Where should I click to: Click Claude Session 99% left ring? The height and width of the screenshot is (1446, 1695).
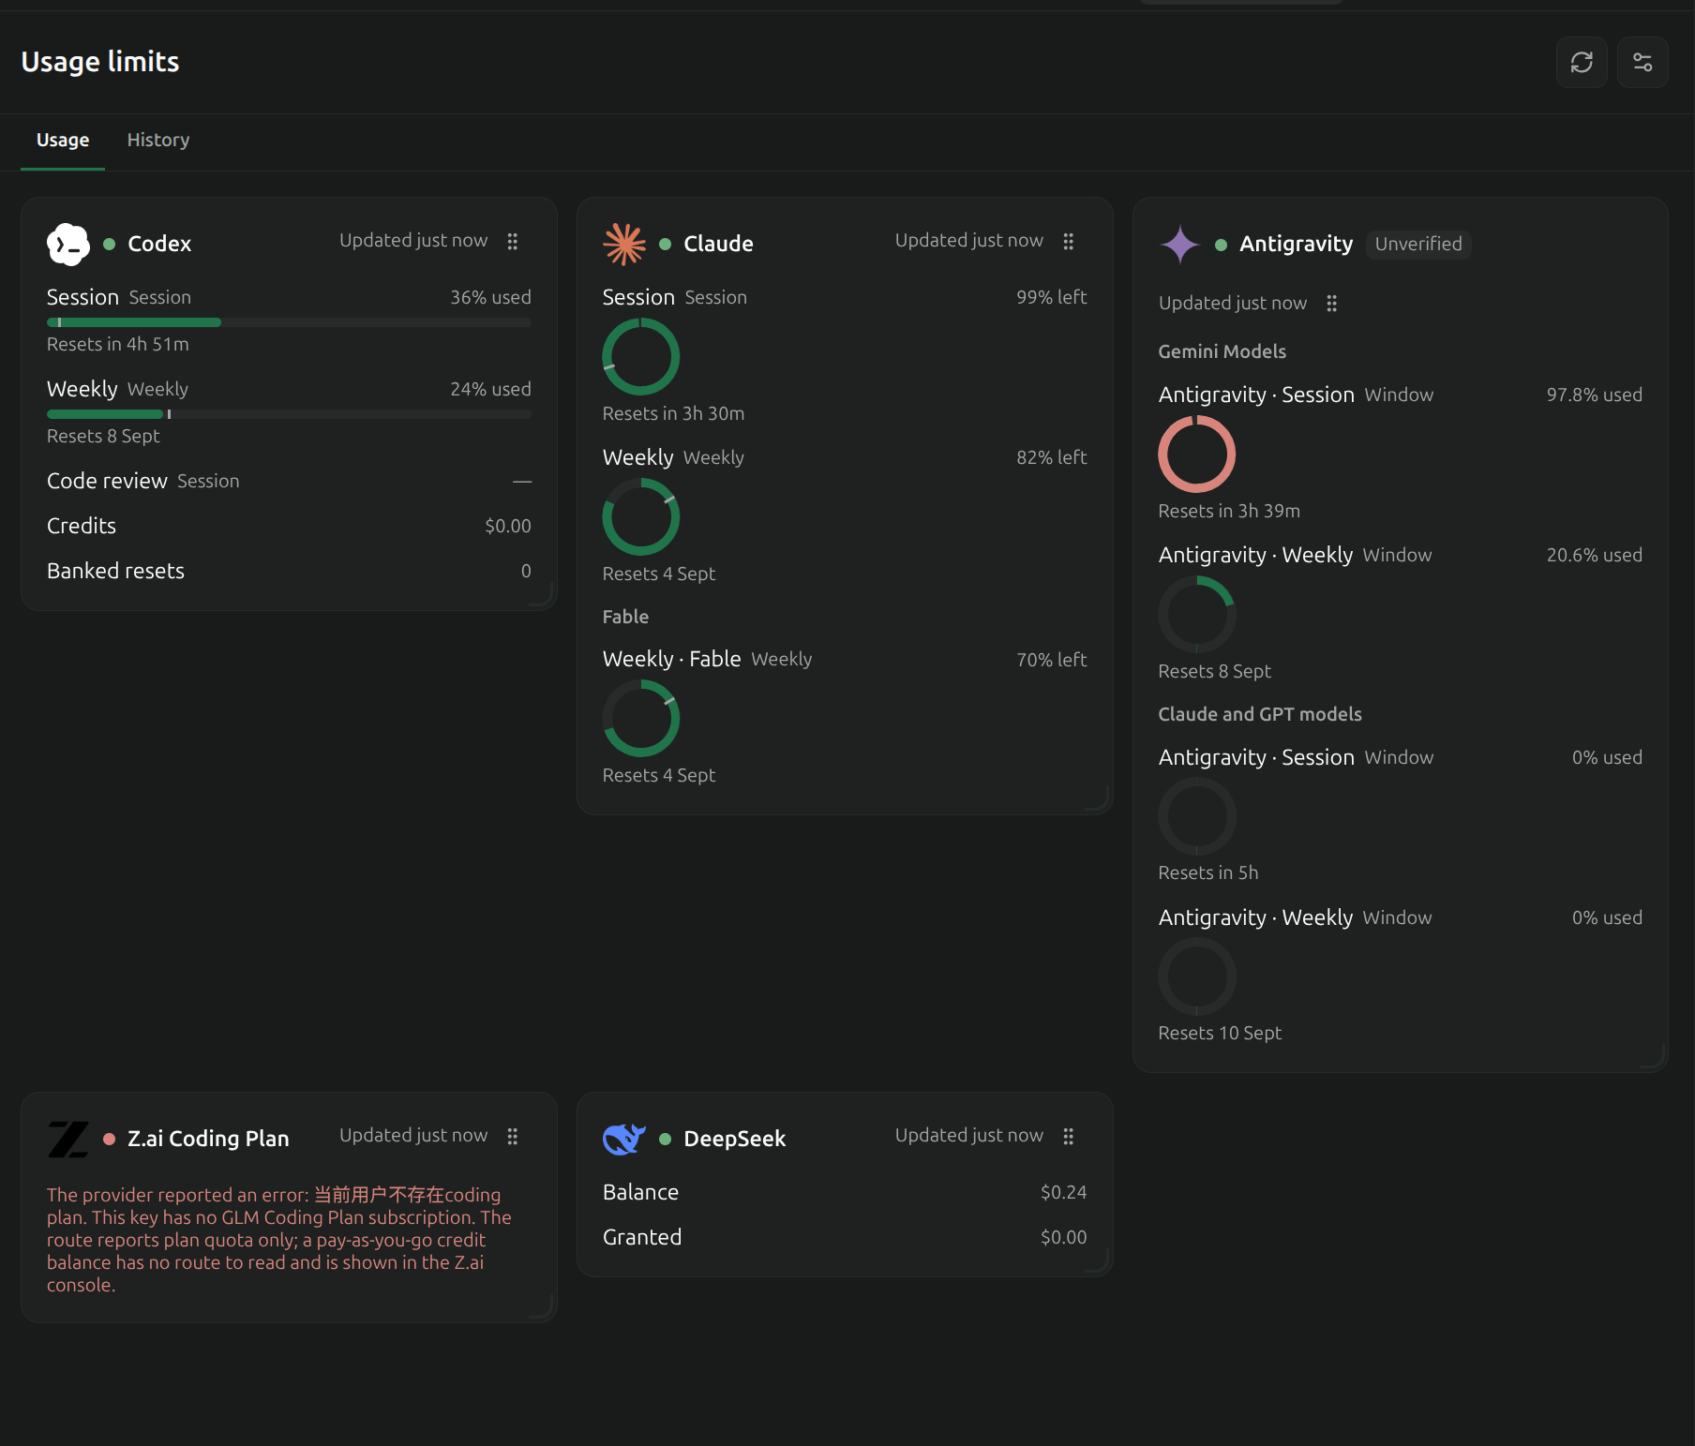point(641,357)
